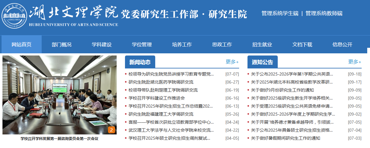Open news 研究生院赴湖北医药学院调研交流

point(161,82)
